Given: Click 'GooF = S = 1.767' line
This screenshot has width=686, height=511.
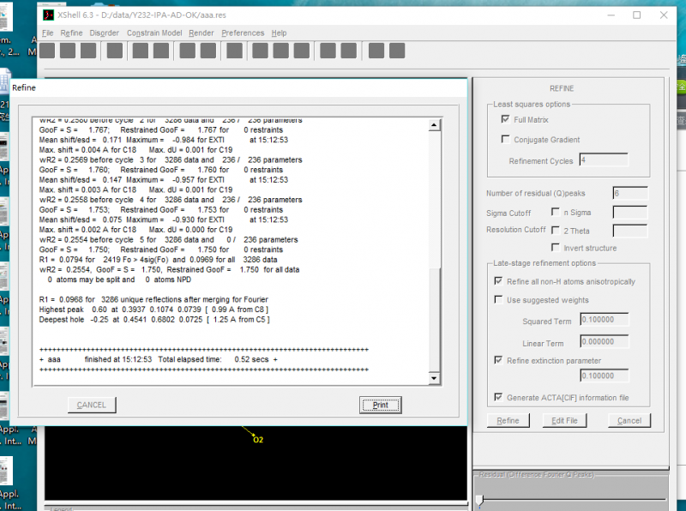Looking at the screenshot, I should (161, 130).
